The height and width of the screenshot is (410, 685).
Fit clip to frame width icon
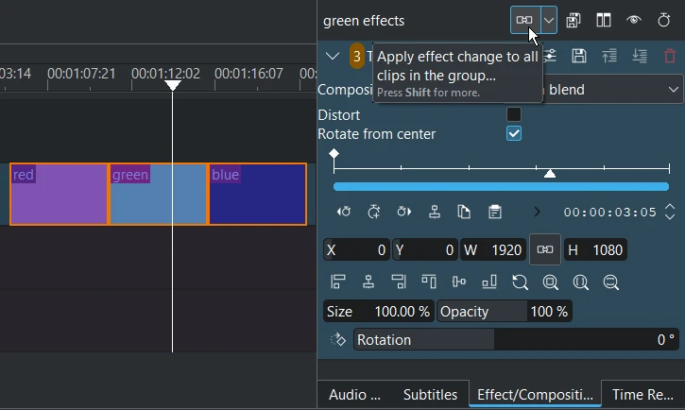point(610,282)
